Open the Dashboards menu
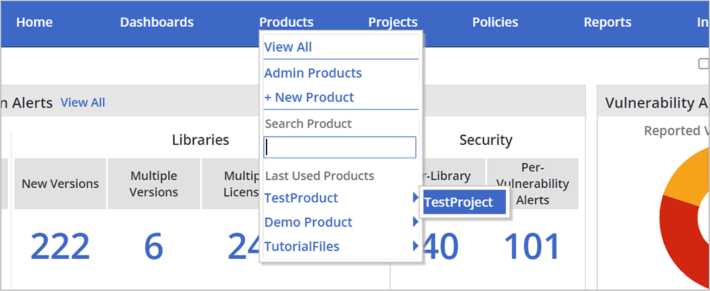710x291 pixels. [x=157, y=22]
